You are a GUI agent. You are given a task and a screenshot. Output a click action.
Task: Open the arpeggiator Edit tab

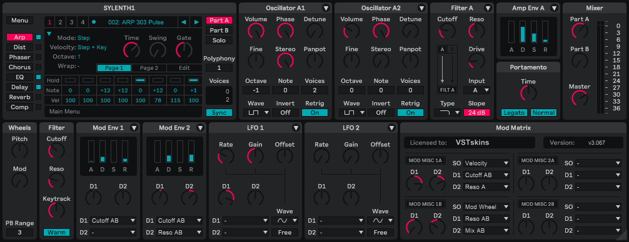pyautogui.click(x=184, y=68)
